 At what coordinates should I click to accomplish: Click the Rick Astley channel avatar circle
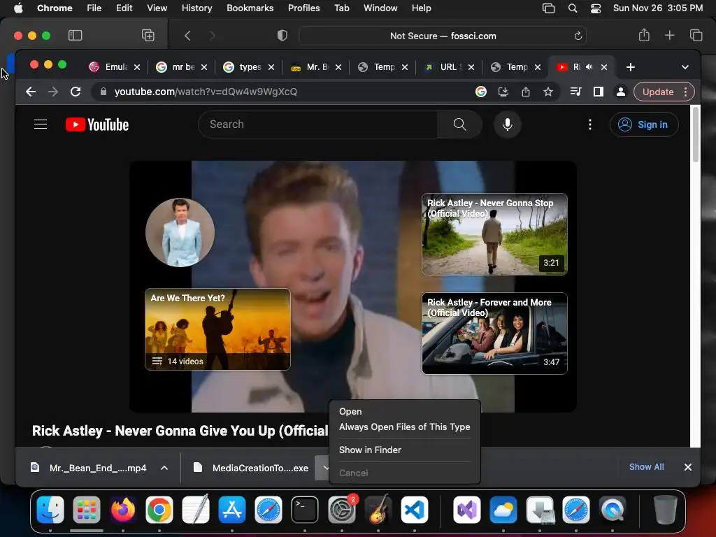(180, 232)
